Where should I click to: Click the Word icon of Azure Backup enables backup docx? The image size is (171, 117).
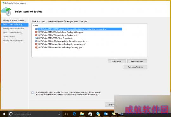click(x=37, y=29)
